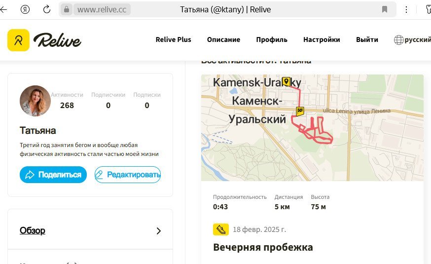Click the Relive wordmark logo
Image resolution: width=431 pixels, height=264 pixels.
[x=57, y=40]
